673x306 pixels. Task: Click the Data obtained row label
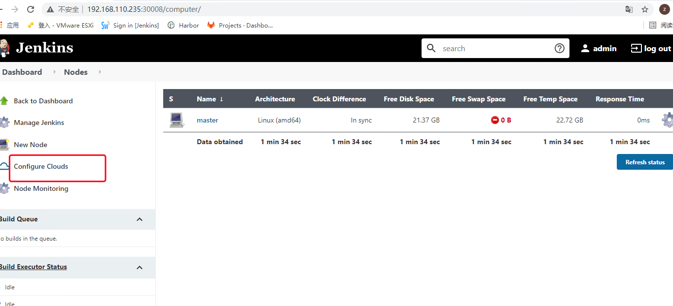[220, 142]
